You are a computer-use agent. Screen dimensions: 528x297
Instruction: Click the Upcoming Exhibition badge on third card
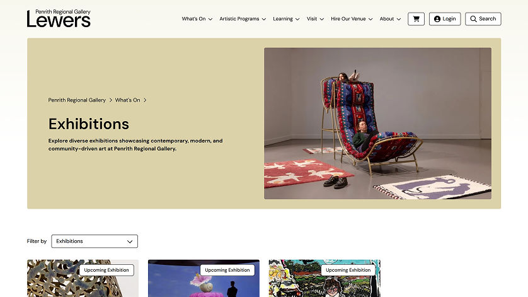coord(348,270)
